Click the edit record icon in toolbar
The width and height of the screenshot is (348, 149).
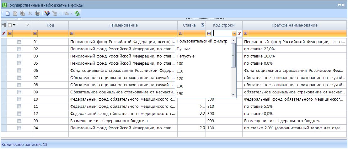pos(15,13)
